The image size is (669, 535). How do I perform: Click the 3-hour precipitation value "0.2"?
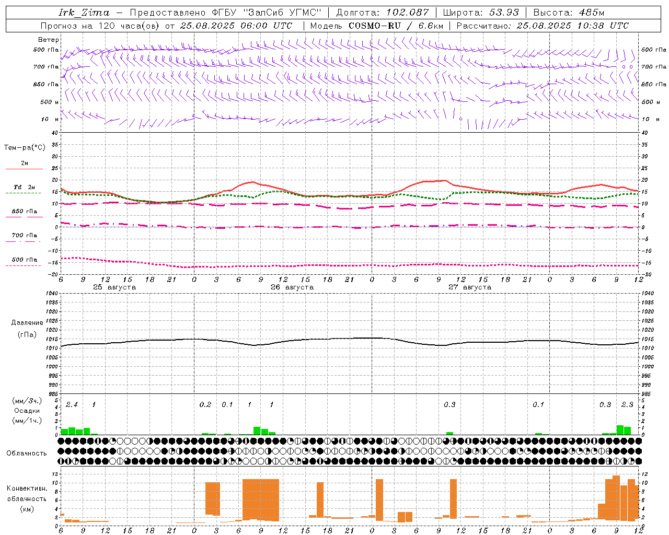[x=205, y=405]
